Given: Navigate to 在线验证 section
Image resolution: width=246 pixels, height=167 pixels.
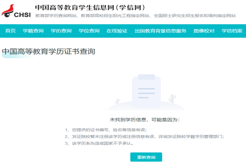Looking at the screenshot, I should tap(117, 31).
